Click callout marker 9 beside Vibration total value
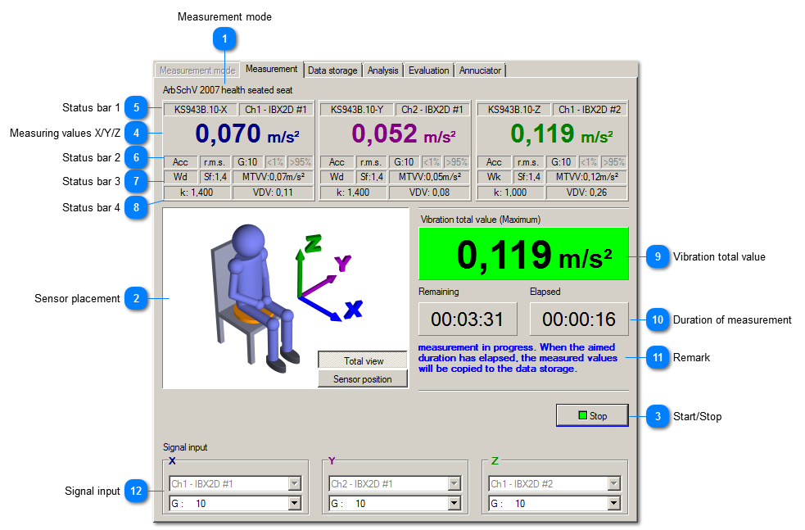805x530 pixels. (657, 256)
